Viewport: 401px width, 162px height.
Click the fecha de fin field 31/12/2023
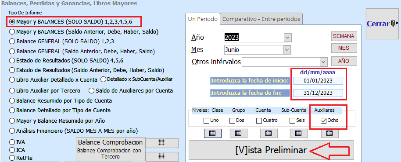click(x=318, y=93)
